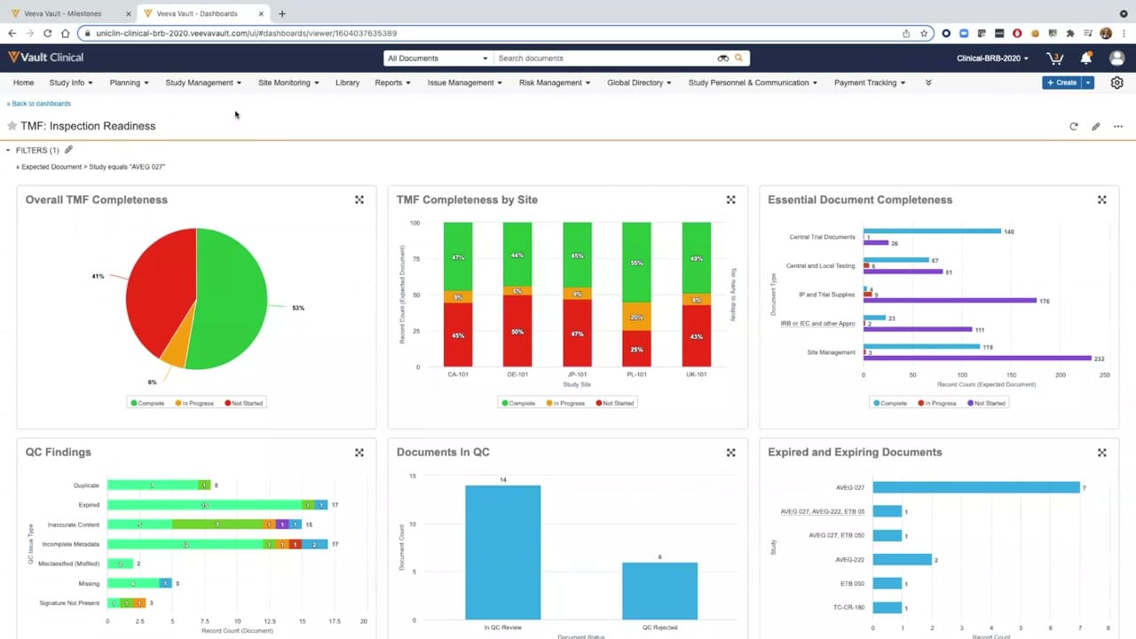Screen dimensions: 1136x639
Task: Open the admin settings gear
Action: 1116,83
